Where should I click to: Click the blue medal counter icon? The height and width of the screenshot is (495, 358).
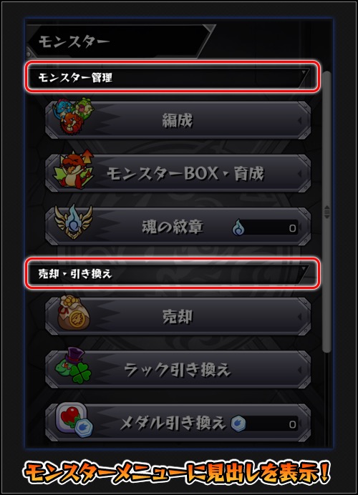coord(238,423)
